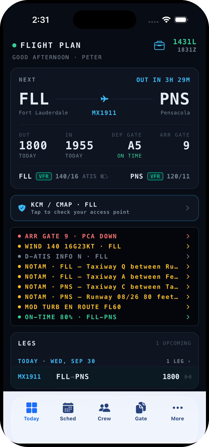Switch to the More tab label

point(178,419)
